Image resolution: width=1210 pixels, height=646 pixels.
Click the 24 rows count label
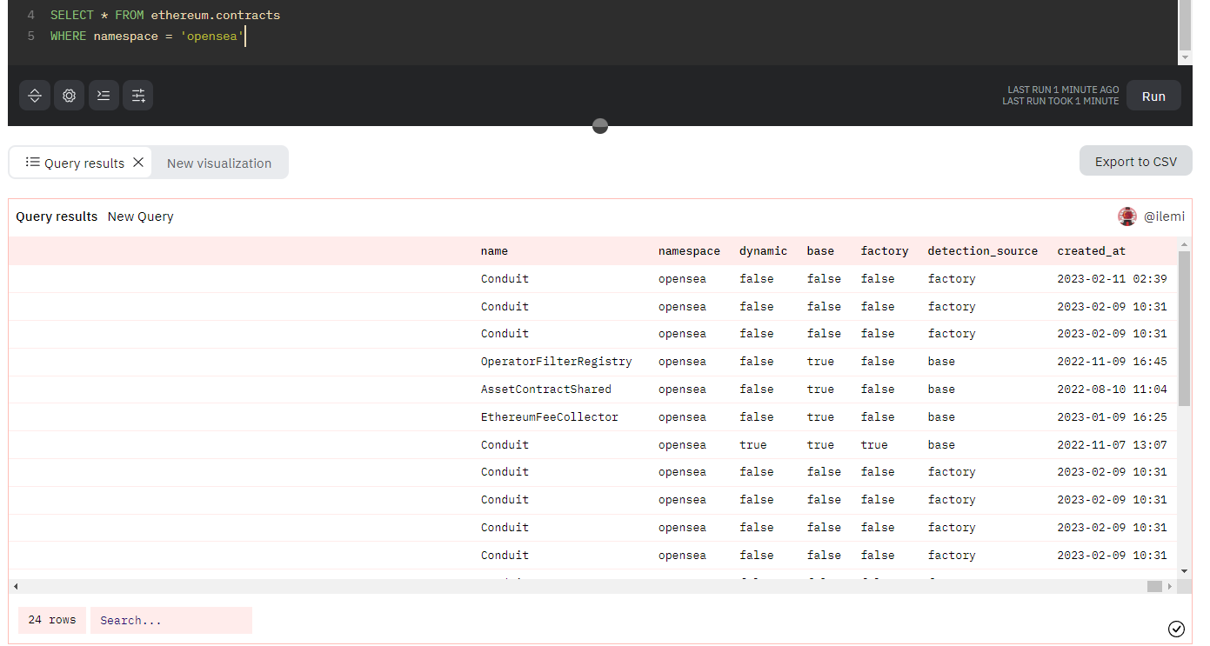coord(52,620)
